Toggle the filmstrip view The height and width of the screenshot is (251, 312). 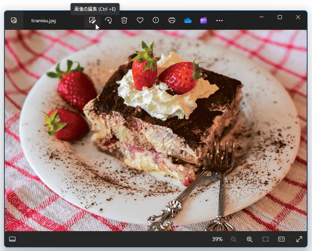click(12, 239)
